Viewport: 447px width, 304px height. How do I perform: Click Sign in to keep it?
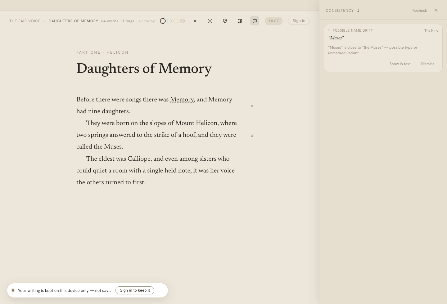[x=135, y=290]
